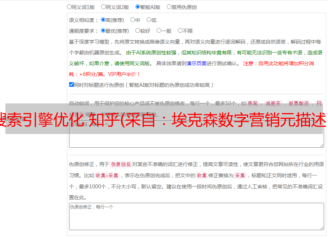The image size is (328, 237).
Task: Grab resize handle of 伪原创修正 textarea
Action: coord(322,228)
